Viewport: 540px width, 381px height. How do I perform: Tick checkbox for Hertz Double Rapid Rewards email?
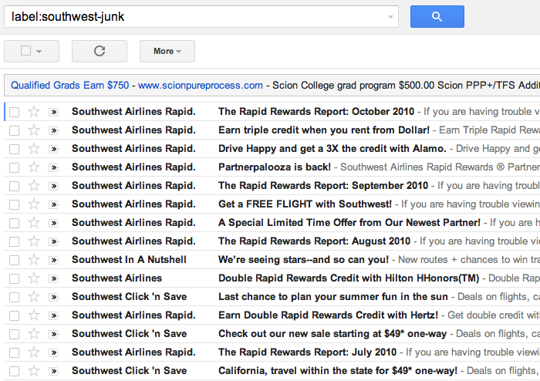(14, 315)
